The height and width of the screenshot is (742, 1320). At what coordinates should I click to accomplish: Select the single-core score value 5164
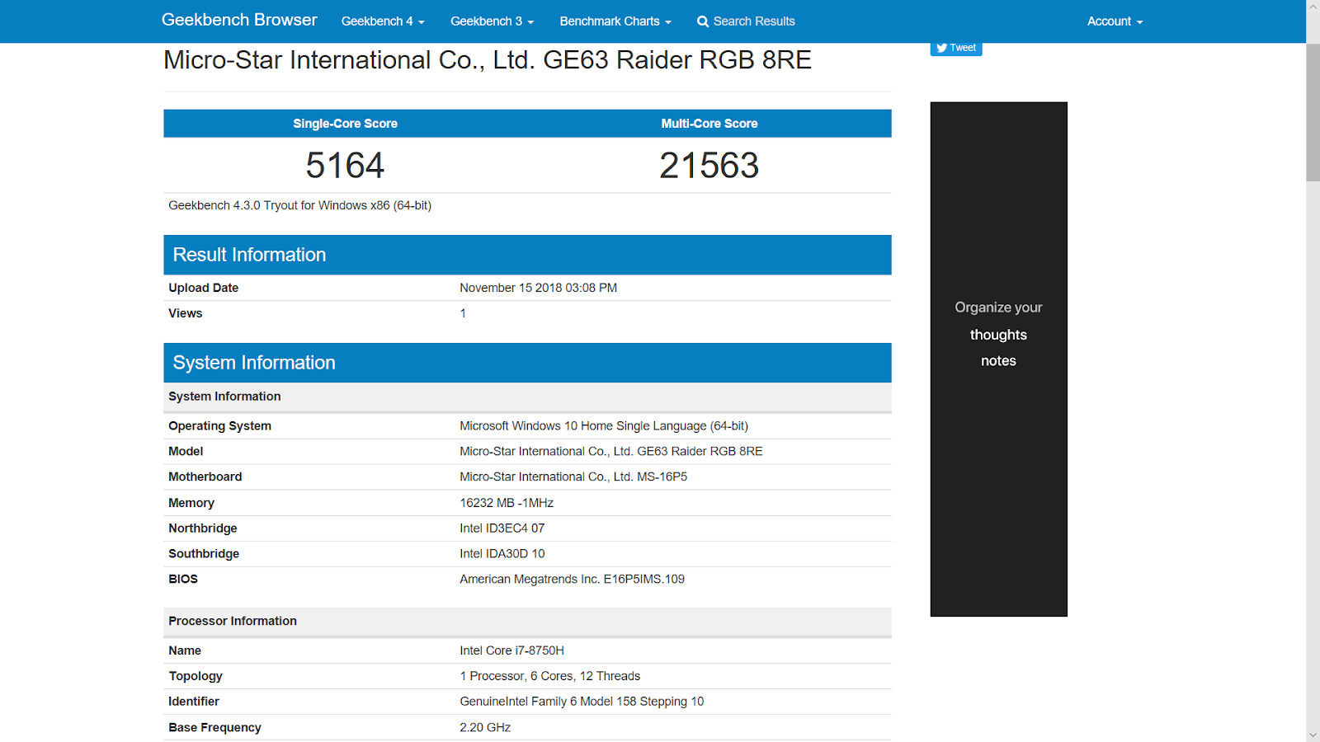[345, 166]
